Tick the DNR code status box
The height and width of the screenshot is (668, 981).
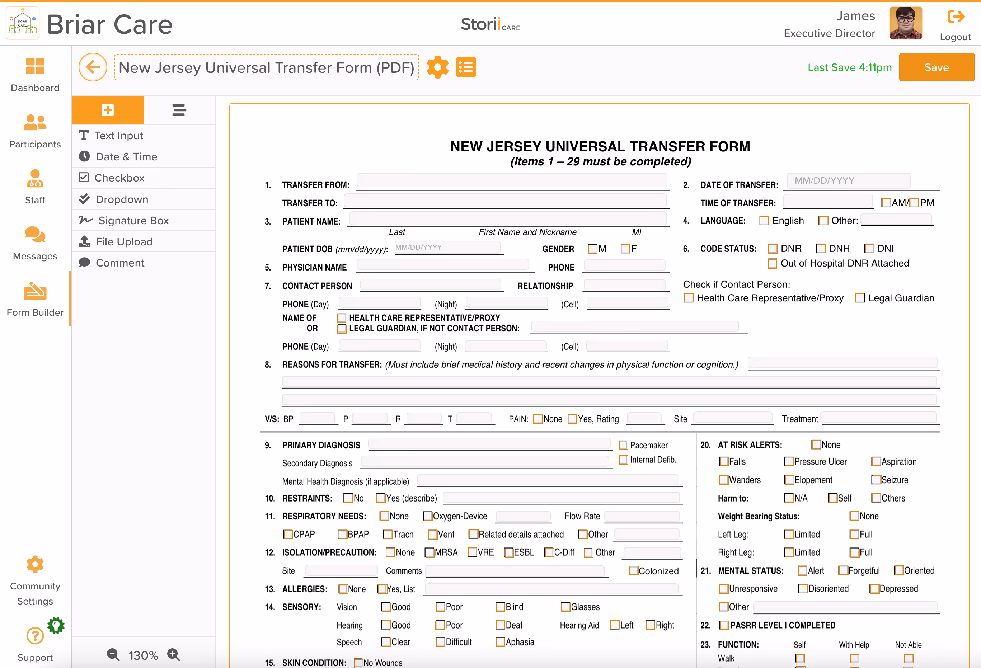pos(773,249)
